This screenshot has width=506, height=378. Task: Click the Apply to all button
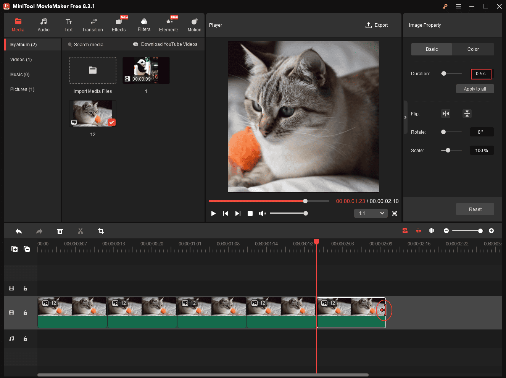click(x=475, y=89)
